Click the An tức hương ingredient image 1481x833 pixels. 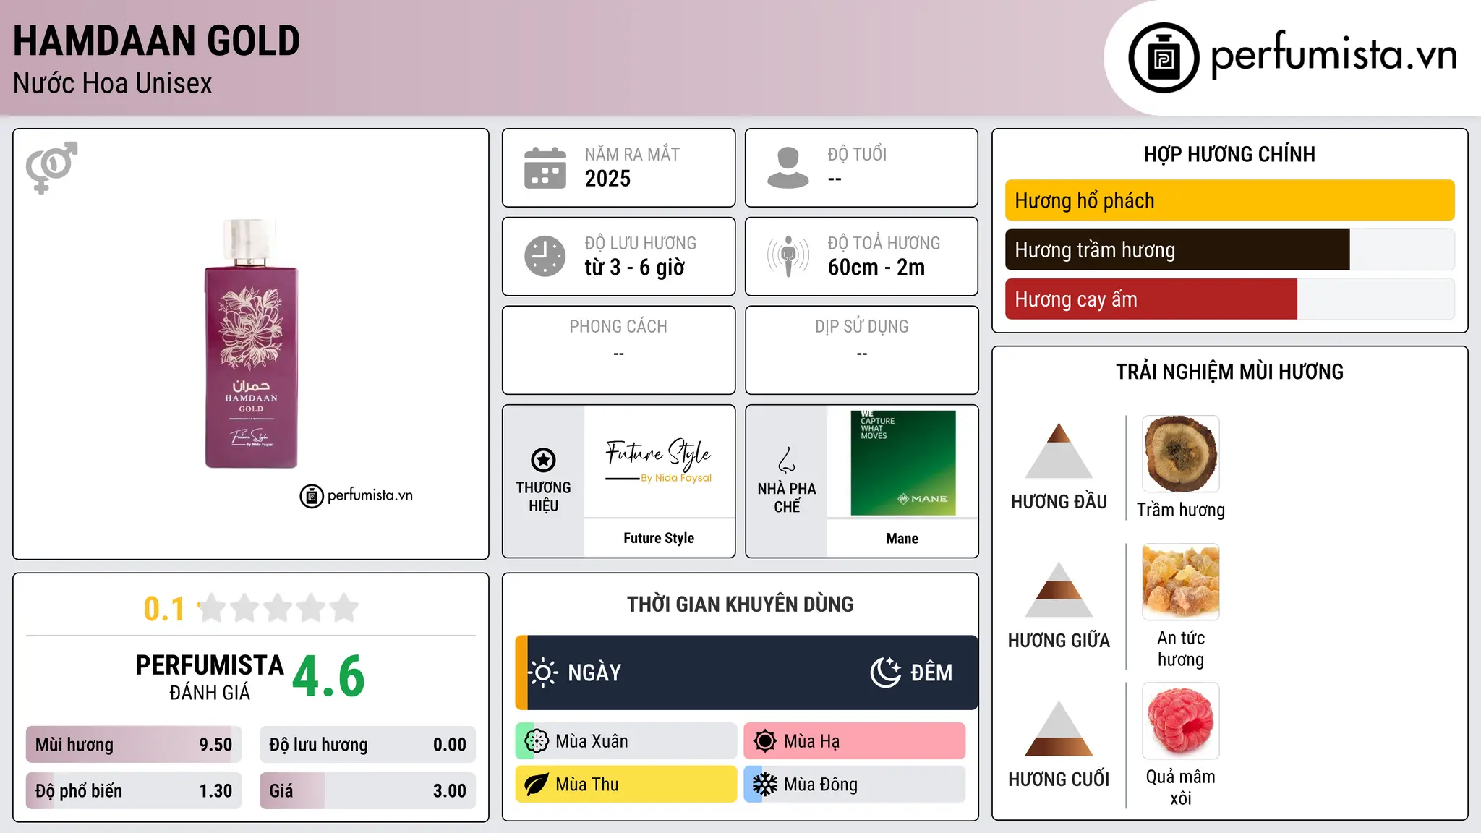pyautogui.click(x=1181, y=582)
